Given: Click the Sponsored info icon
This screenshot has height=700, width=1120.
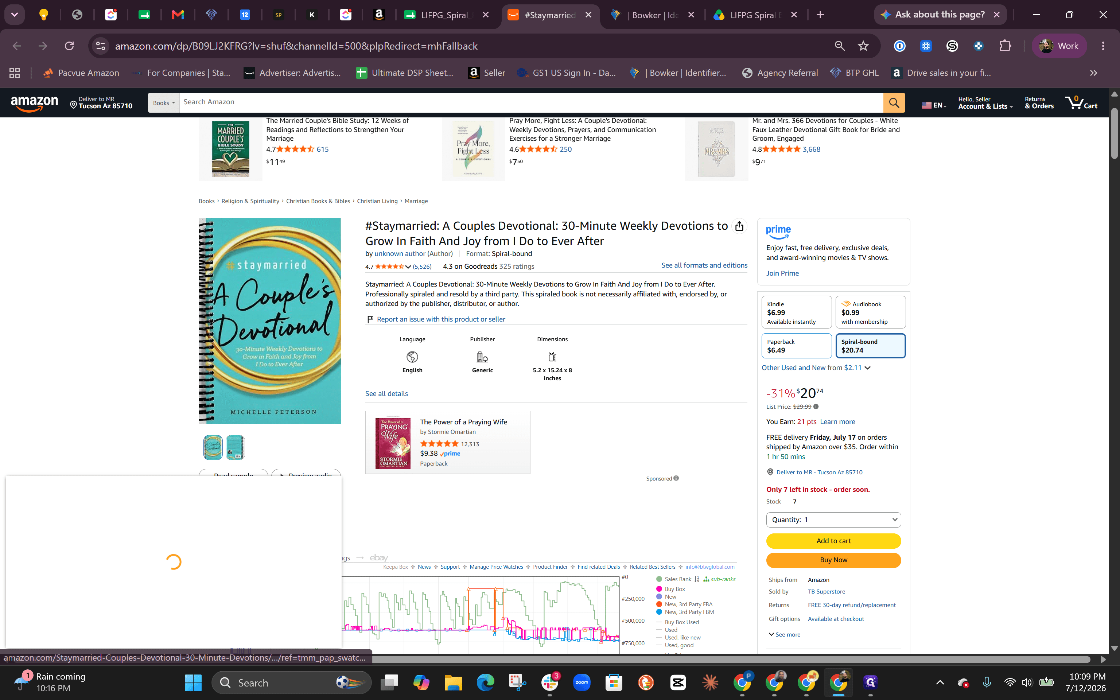Looking at the screenshot, I should (x=676, y=478).
